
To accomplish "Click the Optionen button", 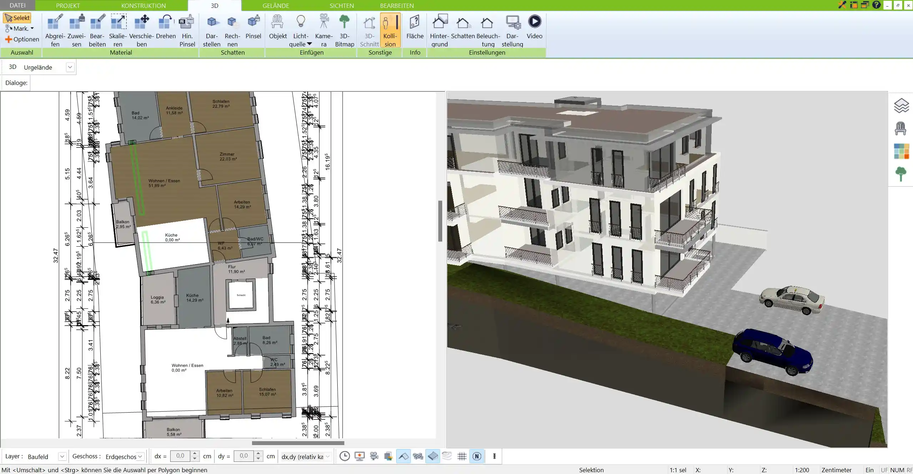I will tap(22, 39).
